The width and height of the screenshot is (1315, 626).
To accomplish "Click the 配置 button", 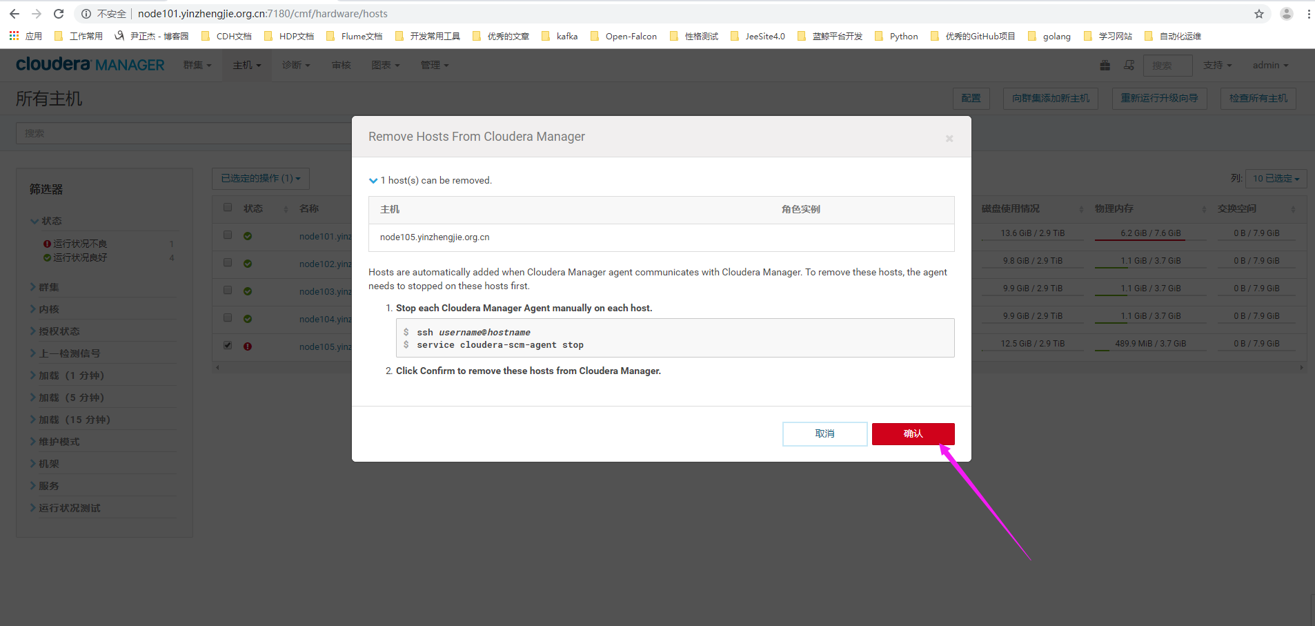I will pyautogui.click(x=971, y=98).
